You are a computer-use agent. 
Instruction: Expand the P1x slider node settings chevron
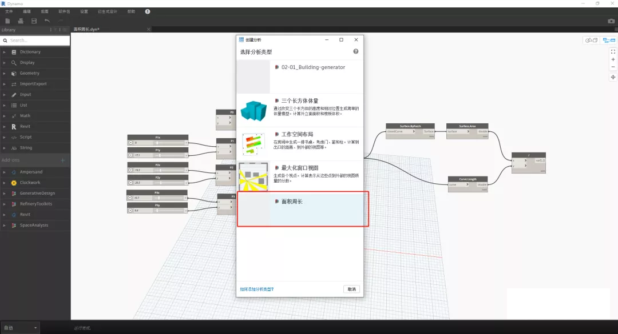[131, 142]
